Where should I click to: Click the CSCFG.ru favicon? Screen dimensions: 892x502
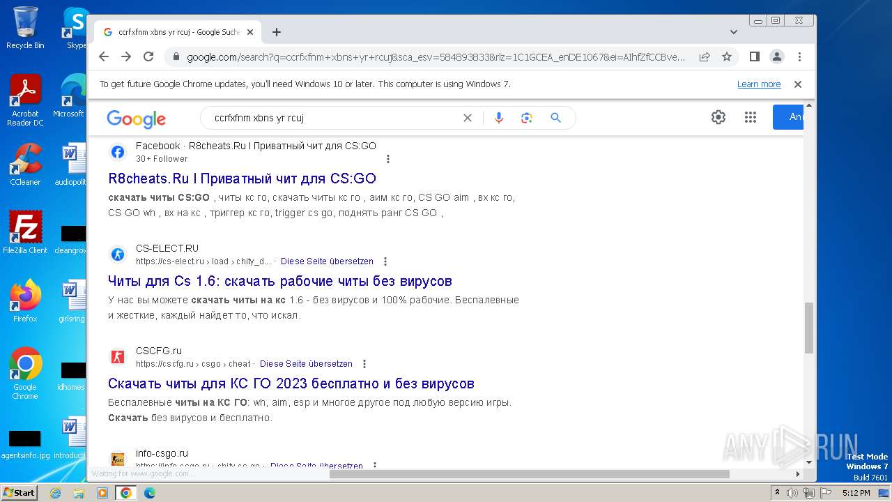click(118, 357)
